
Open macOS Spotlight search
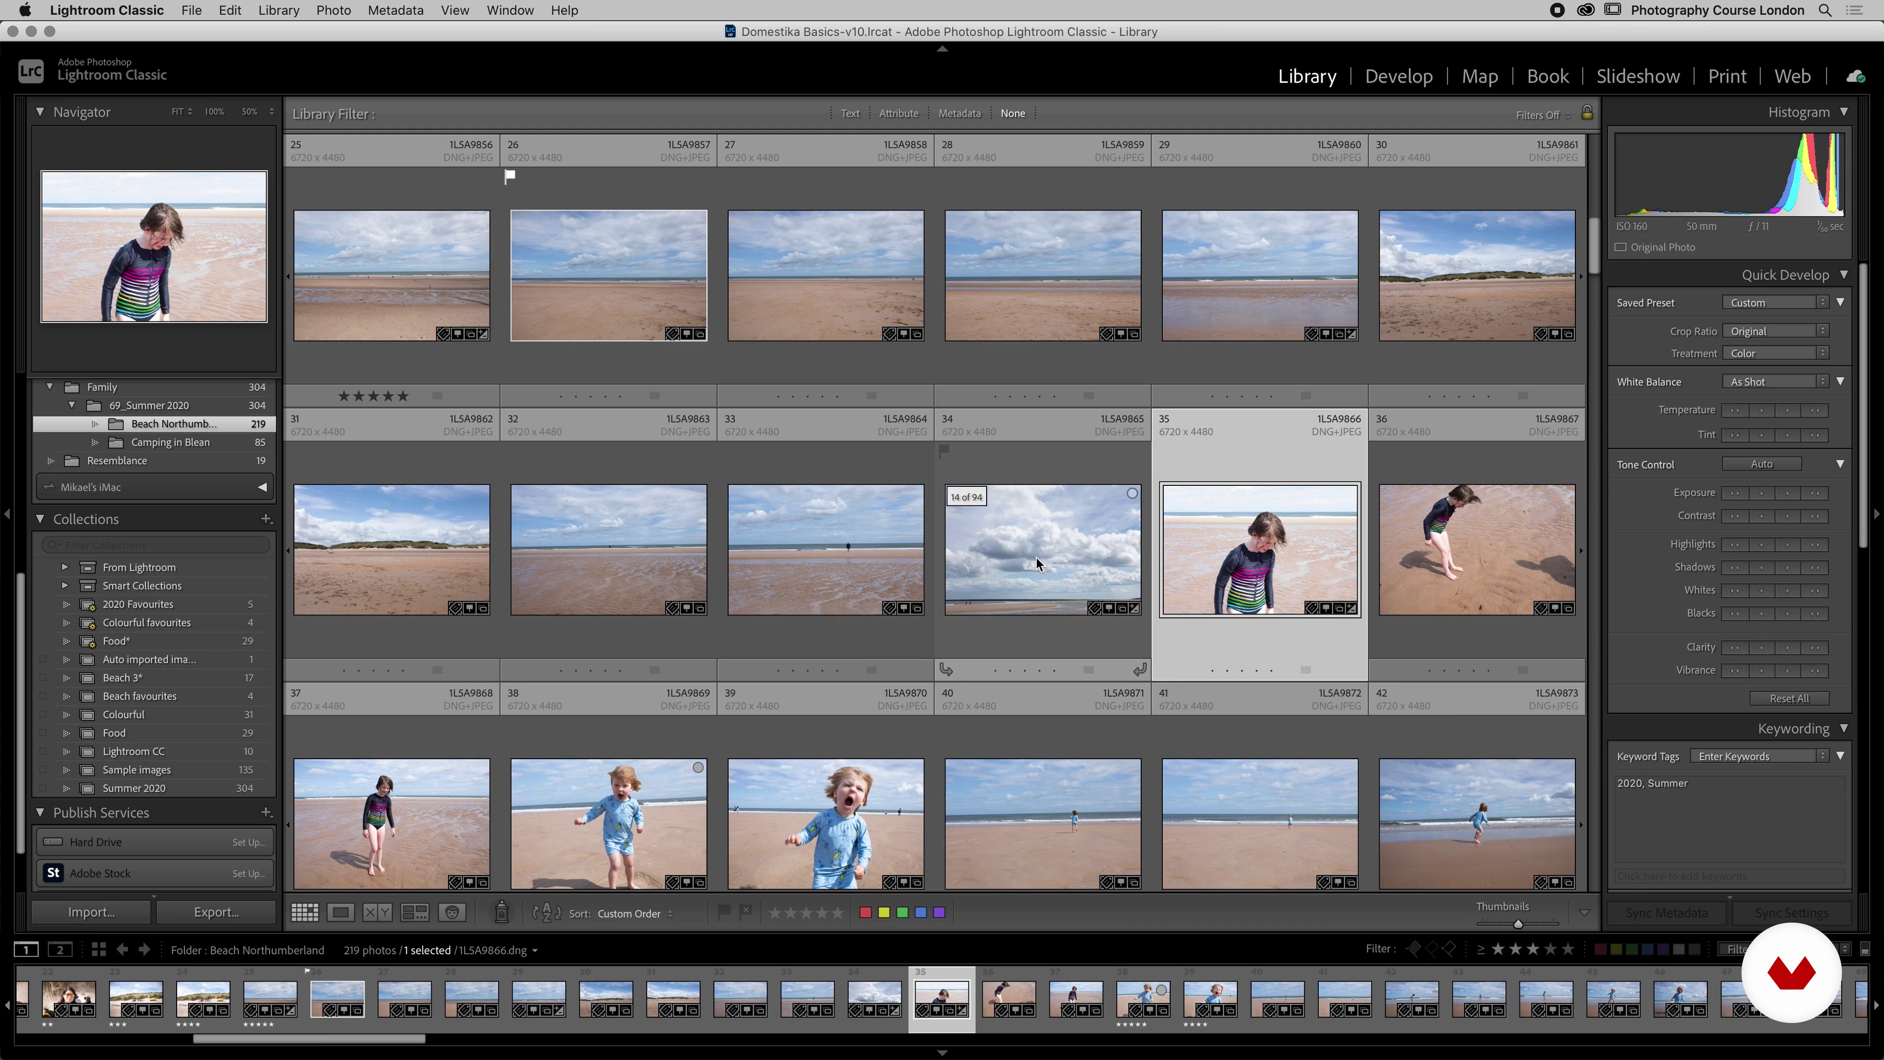(x=1826, y=10)
